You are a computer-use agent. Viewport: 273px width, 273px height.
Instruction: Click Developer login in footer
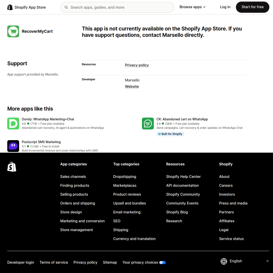(20, 263)
